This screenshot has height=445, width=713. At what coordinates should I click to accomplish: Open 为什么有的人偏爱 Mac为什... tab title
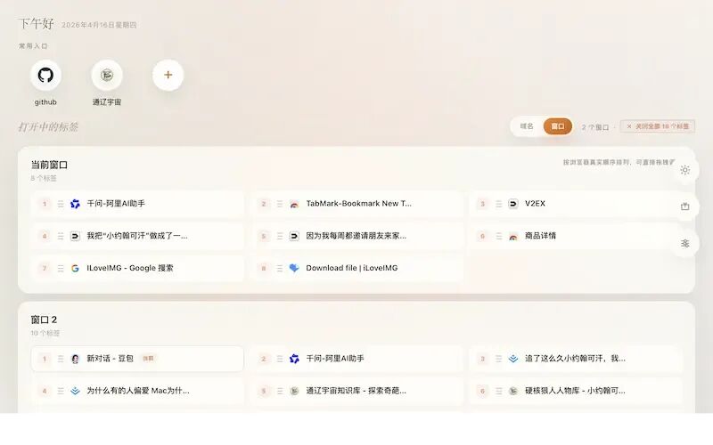pos(138,391)
